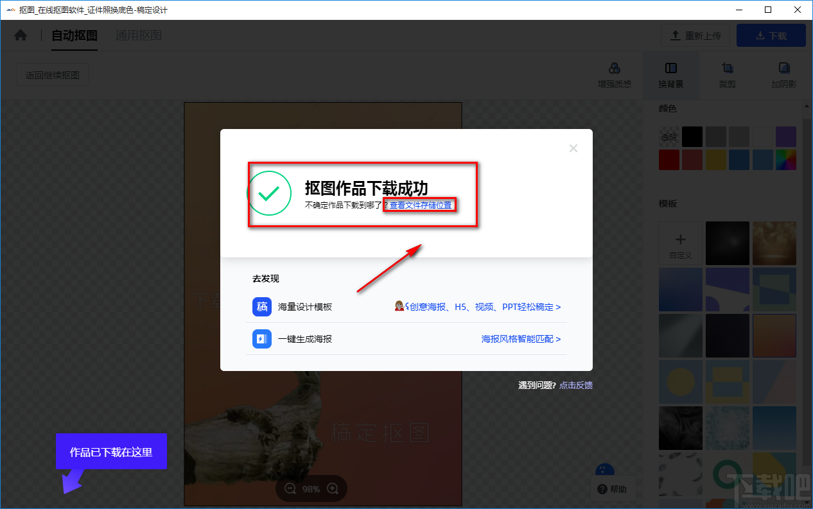Select the purple color swatch
Screen dimensions: 813x509
786,137
